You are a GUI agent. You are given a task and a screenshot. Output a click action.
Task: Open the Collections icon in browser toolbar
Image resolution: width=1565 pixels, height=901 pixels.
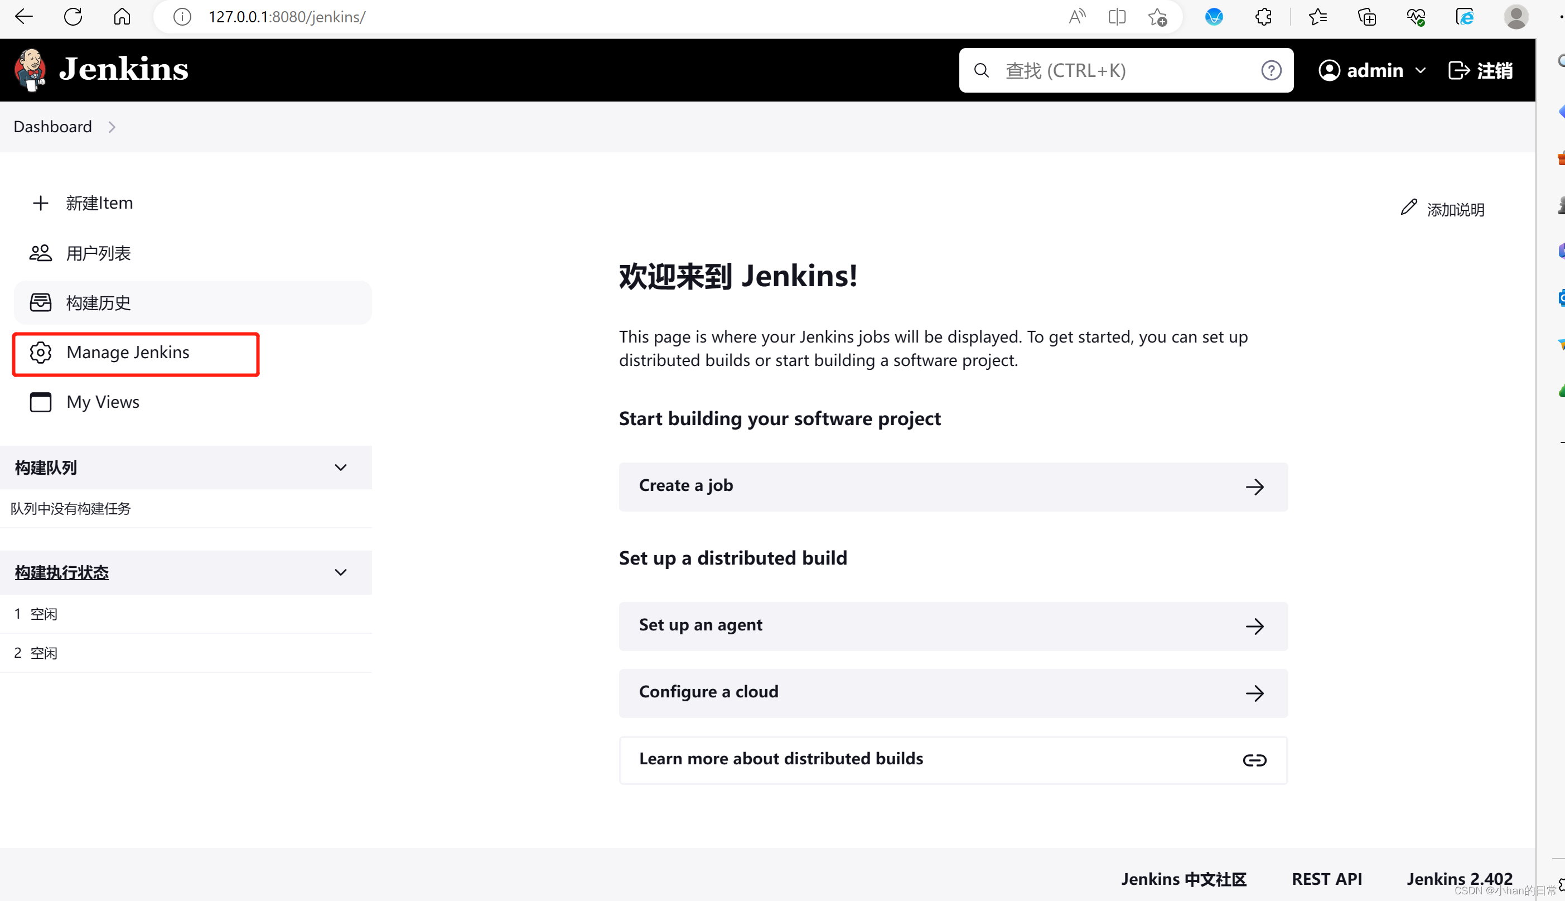point(1366,17)
